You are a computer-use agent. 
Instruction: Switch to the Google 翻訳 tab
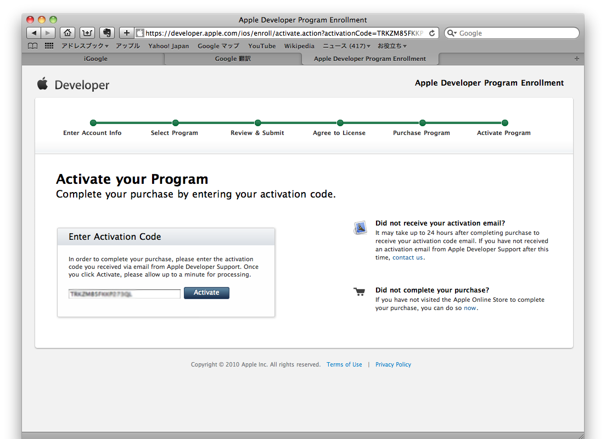(233, 59)
